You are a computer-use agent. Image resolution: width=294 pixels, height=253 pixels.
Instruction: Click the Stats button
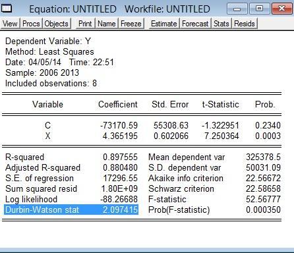click(x=221, y=24)
